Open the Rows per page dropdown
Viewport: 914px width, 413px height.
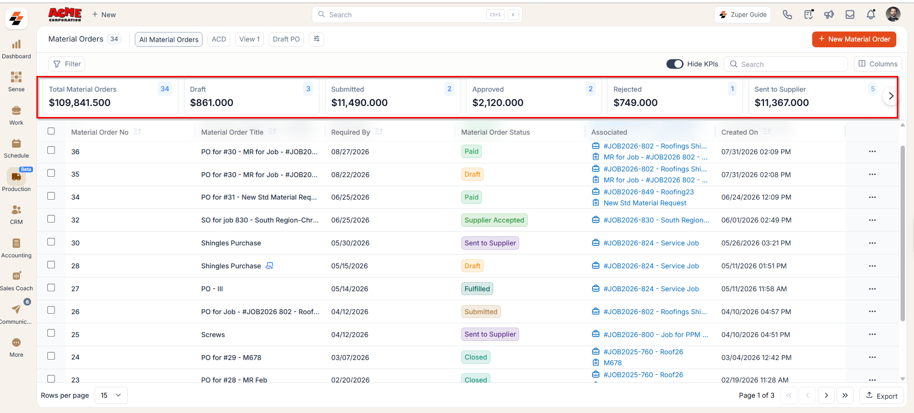tap(111, 395)
